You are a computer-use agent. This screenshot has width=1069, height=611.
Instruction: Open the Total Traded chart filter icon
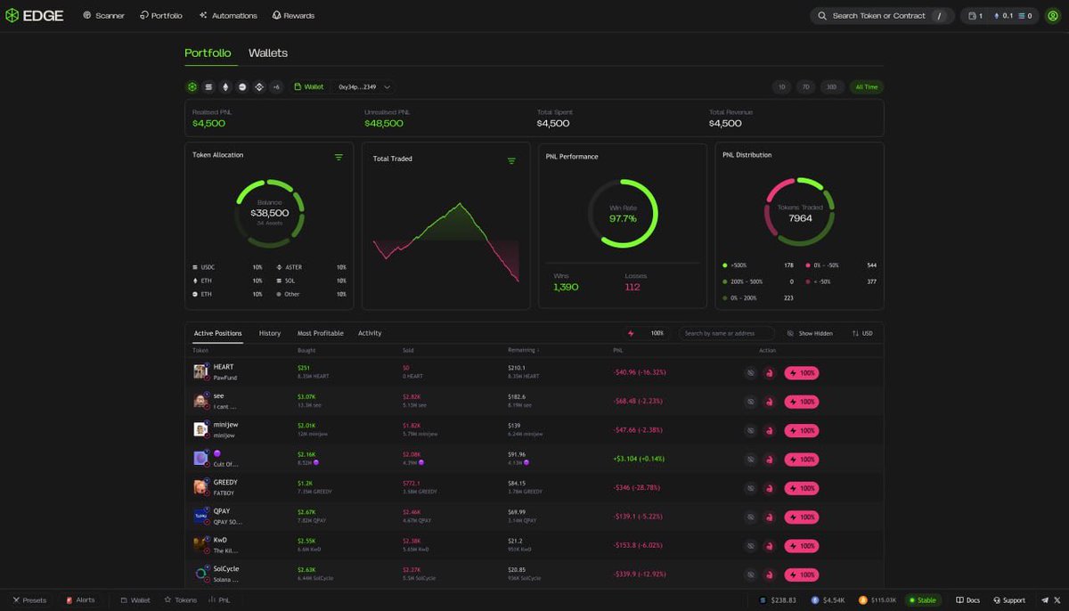pos(511,161)
